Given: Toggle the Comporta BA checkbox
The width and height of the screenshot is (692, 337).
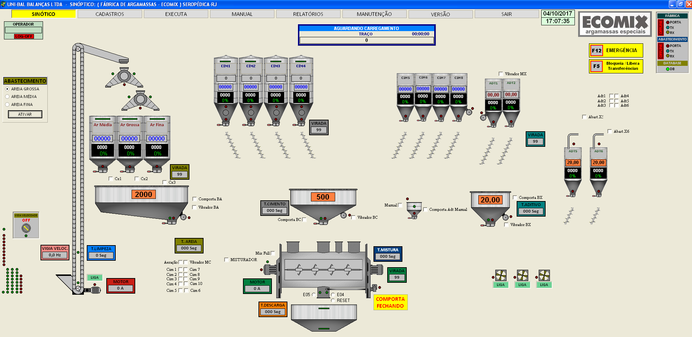Looking at the screenshot, I should click(195, 199).
